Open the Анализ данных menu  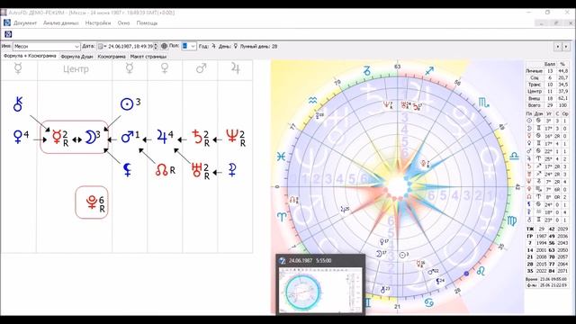click(x=61, y=22)
